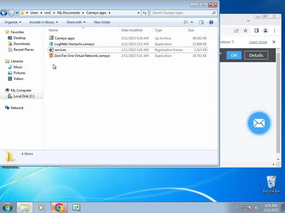Open Chrome's three-dot menu
Viewport: 285px width, 213px height.
pos(274,31)
